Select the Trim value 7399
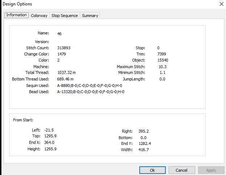Screen dimensions: 226x175 click(162, 54)
